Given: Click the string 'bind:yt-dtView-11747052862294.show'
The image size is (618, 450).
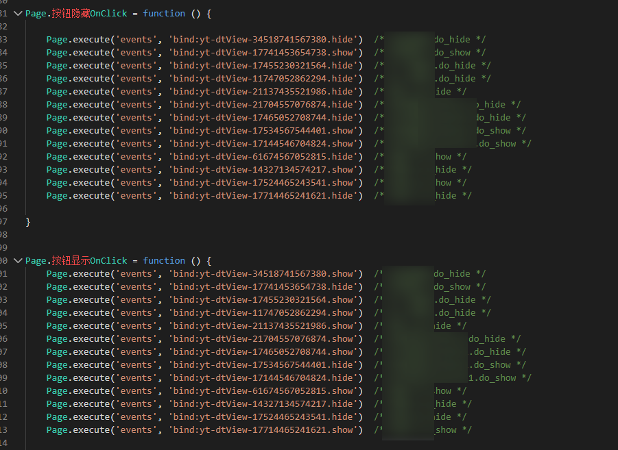Looking at the screenshot, I should [263, 312].
